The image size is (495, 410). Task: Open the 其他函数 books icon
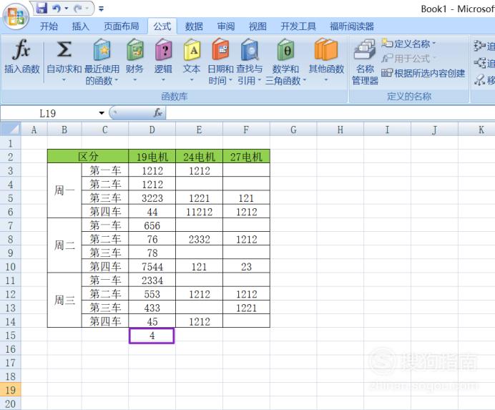point(326,49)
